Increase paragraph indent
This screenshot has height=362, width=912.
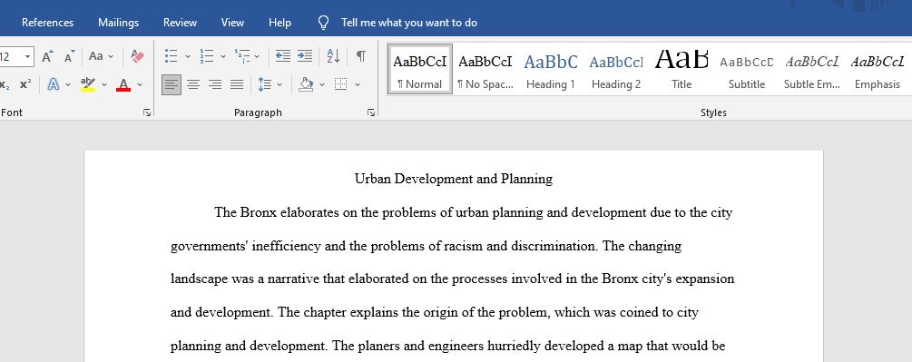[x=305, y=55]
